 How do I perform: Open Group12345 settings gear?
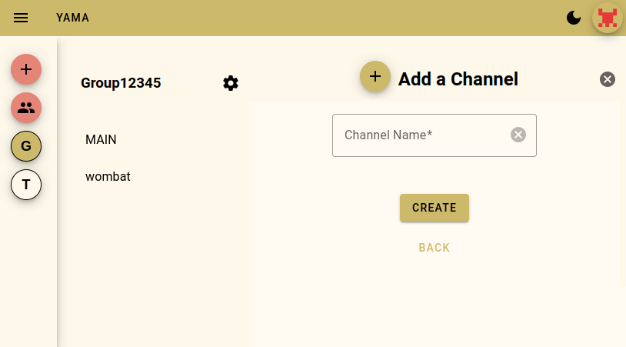pyautogui.click(x=231, y=83)
